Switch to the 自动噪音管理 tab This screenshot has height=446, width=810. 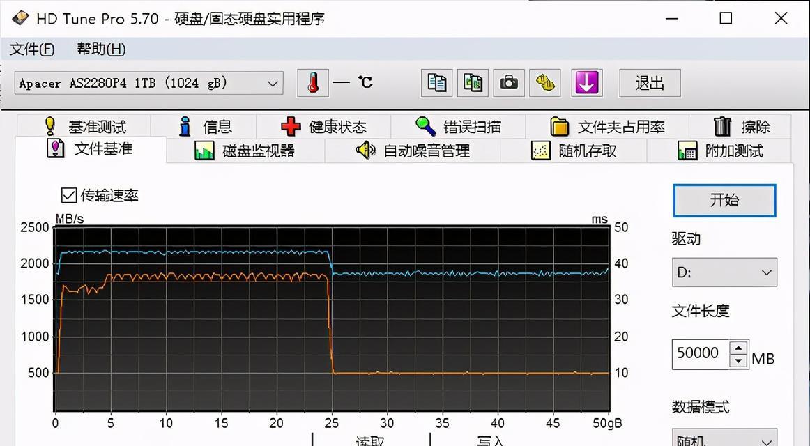click(412, 151)
